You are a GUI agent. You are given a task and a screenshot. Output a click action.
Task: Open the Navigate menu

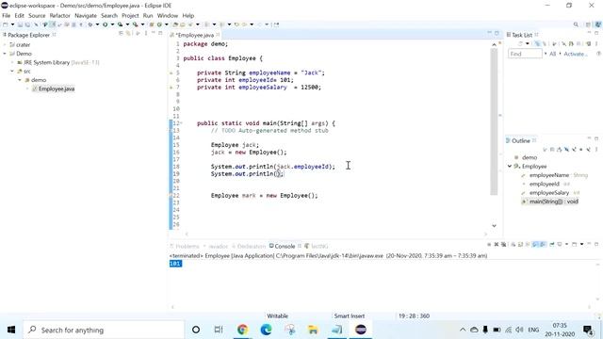click(86, 15)
